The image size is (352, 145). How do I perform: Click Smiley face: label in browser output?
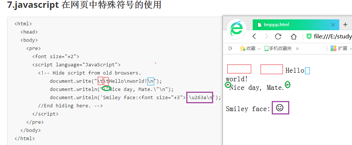(248, 109)
